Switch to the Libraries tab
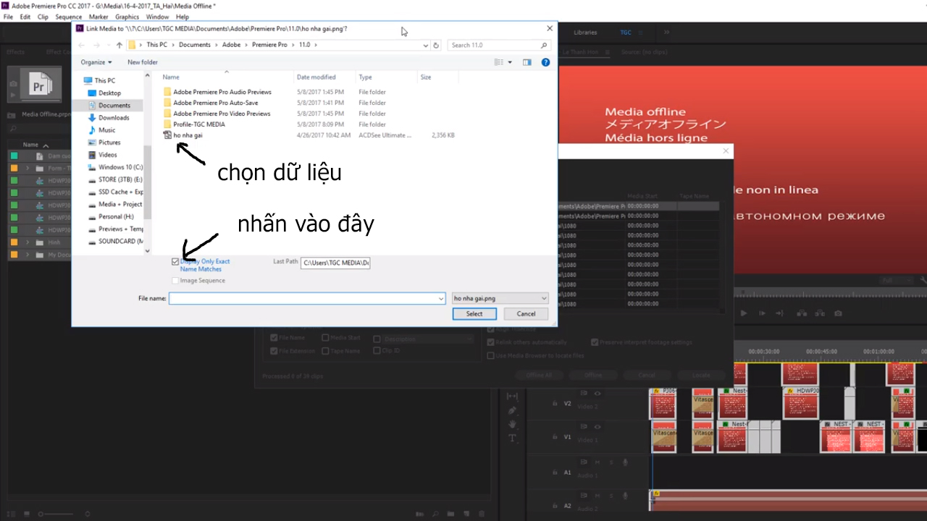This screenshot has width=927, height=521. tap(585, 32)
